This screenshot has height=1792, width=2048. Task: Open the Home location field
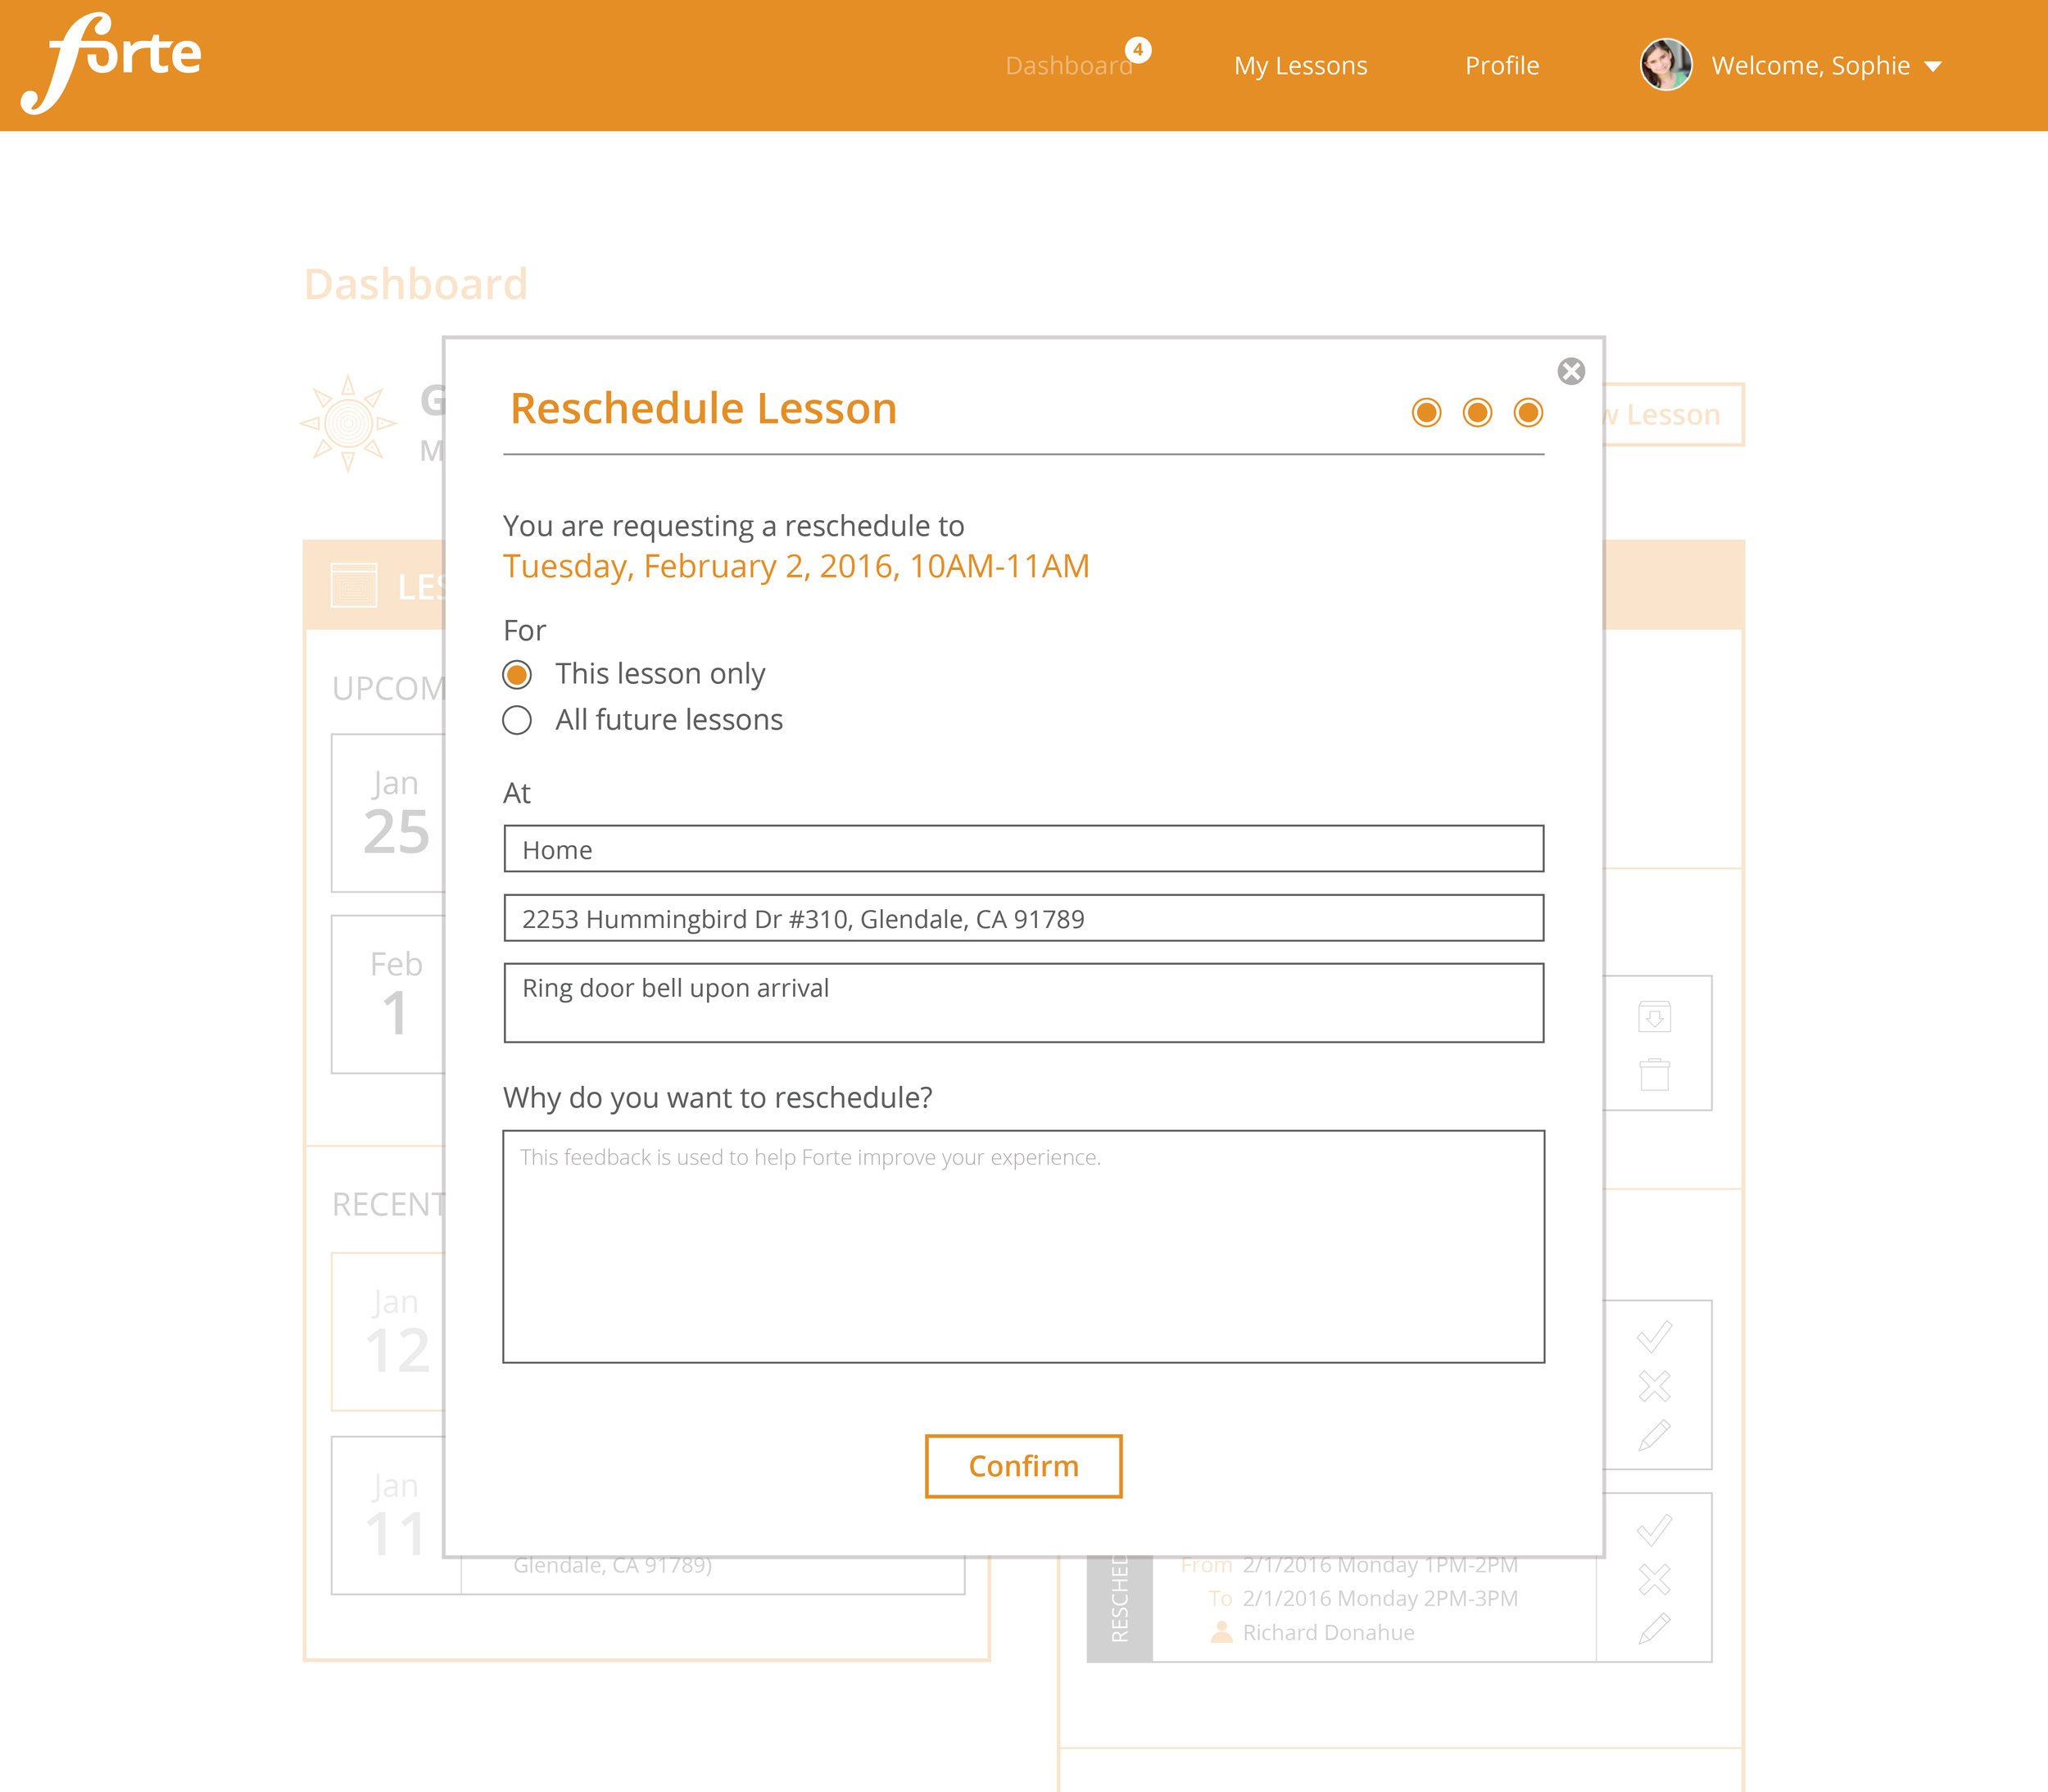(1023, 849)
